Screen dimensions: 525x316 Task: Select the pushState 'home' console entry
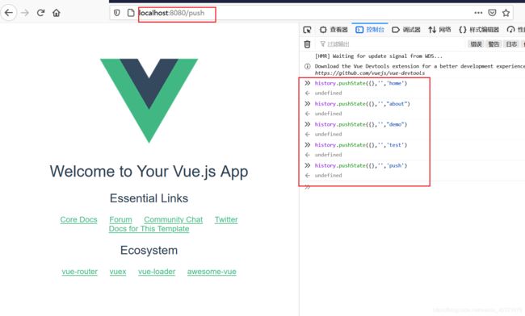tap(361, 83)
